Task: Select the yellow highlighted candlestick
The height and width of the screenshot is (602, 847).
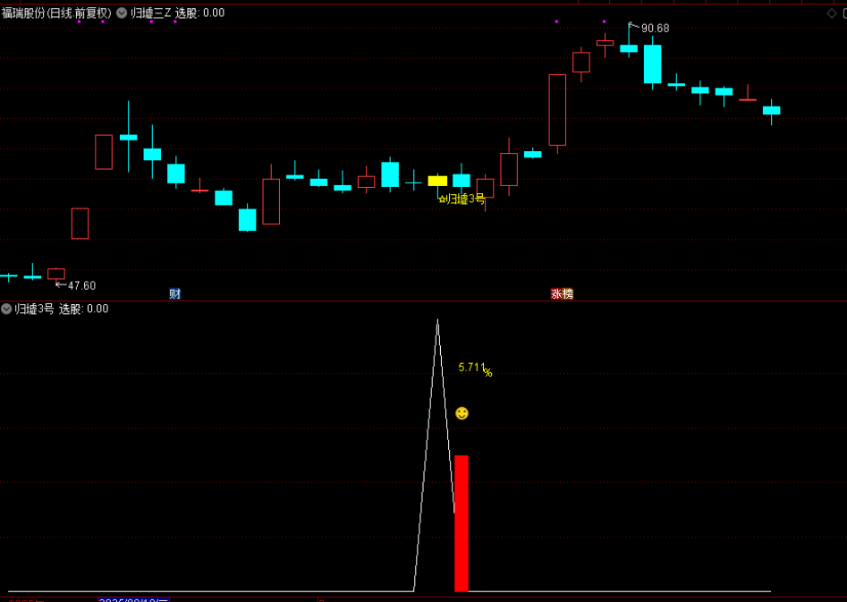Action: (437, 181)
